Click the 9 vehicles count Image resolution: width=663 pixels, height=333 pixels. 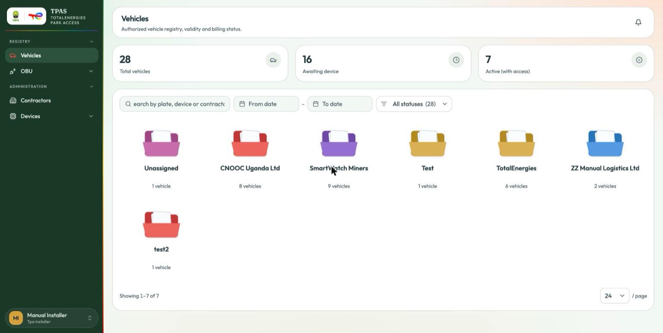pos(339,186)
